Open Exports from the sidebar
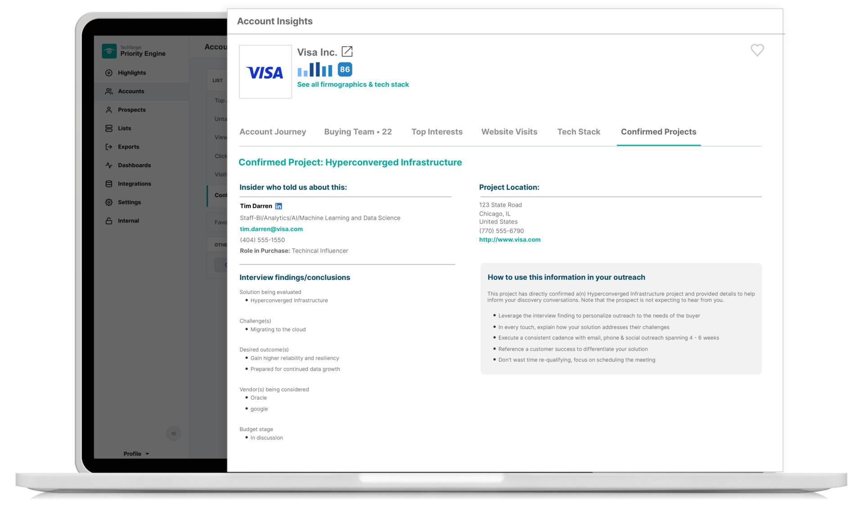This screenshot has height=519, width=864. pyautogui.click(x=128, y=147)
